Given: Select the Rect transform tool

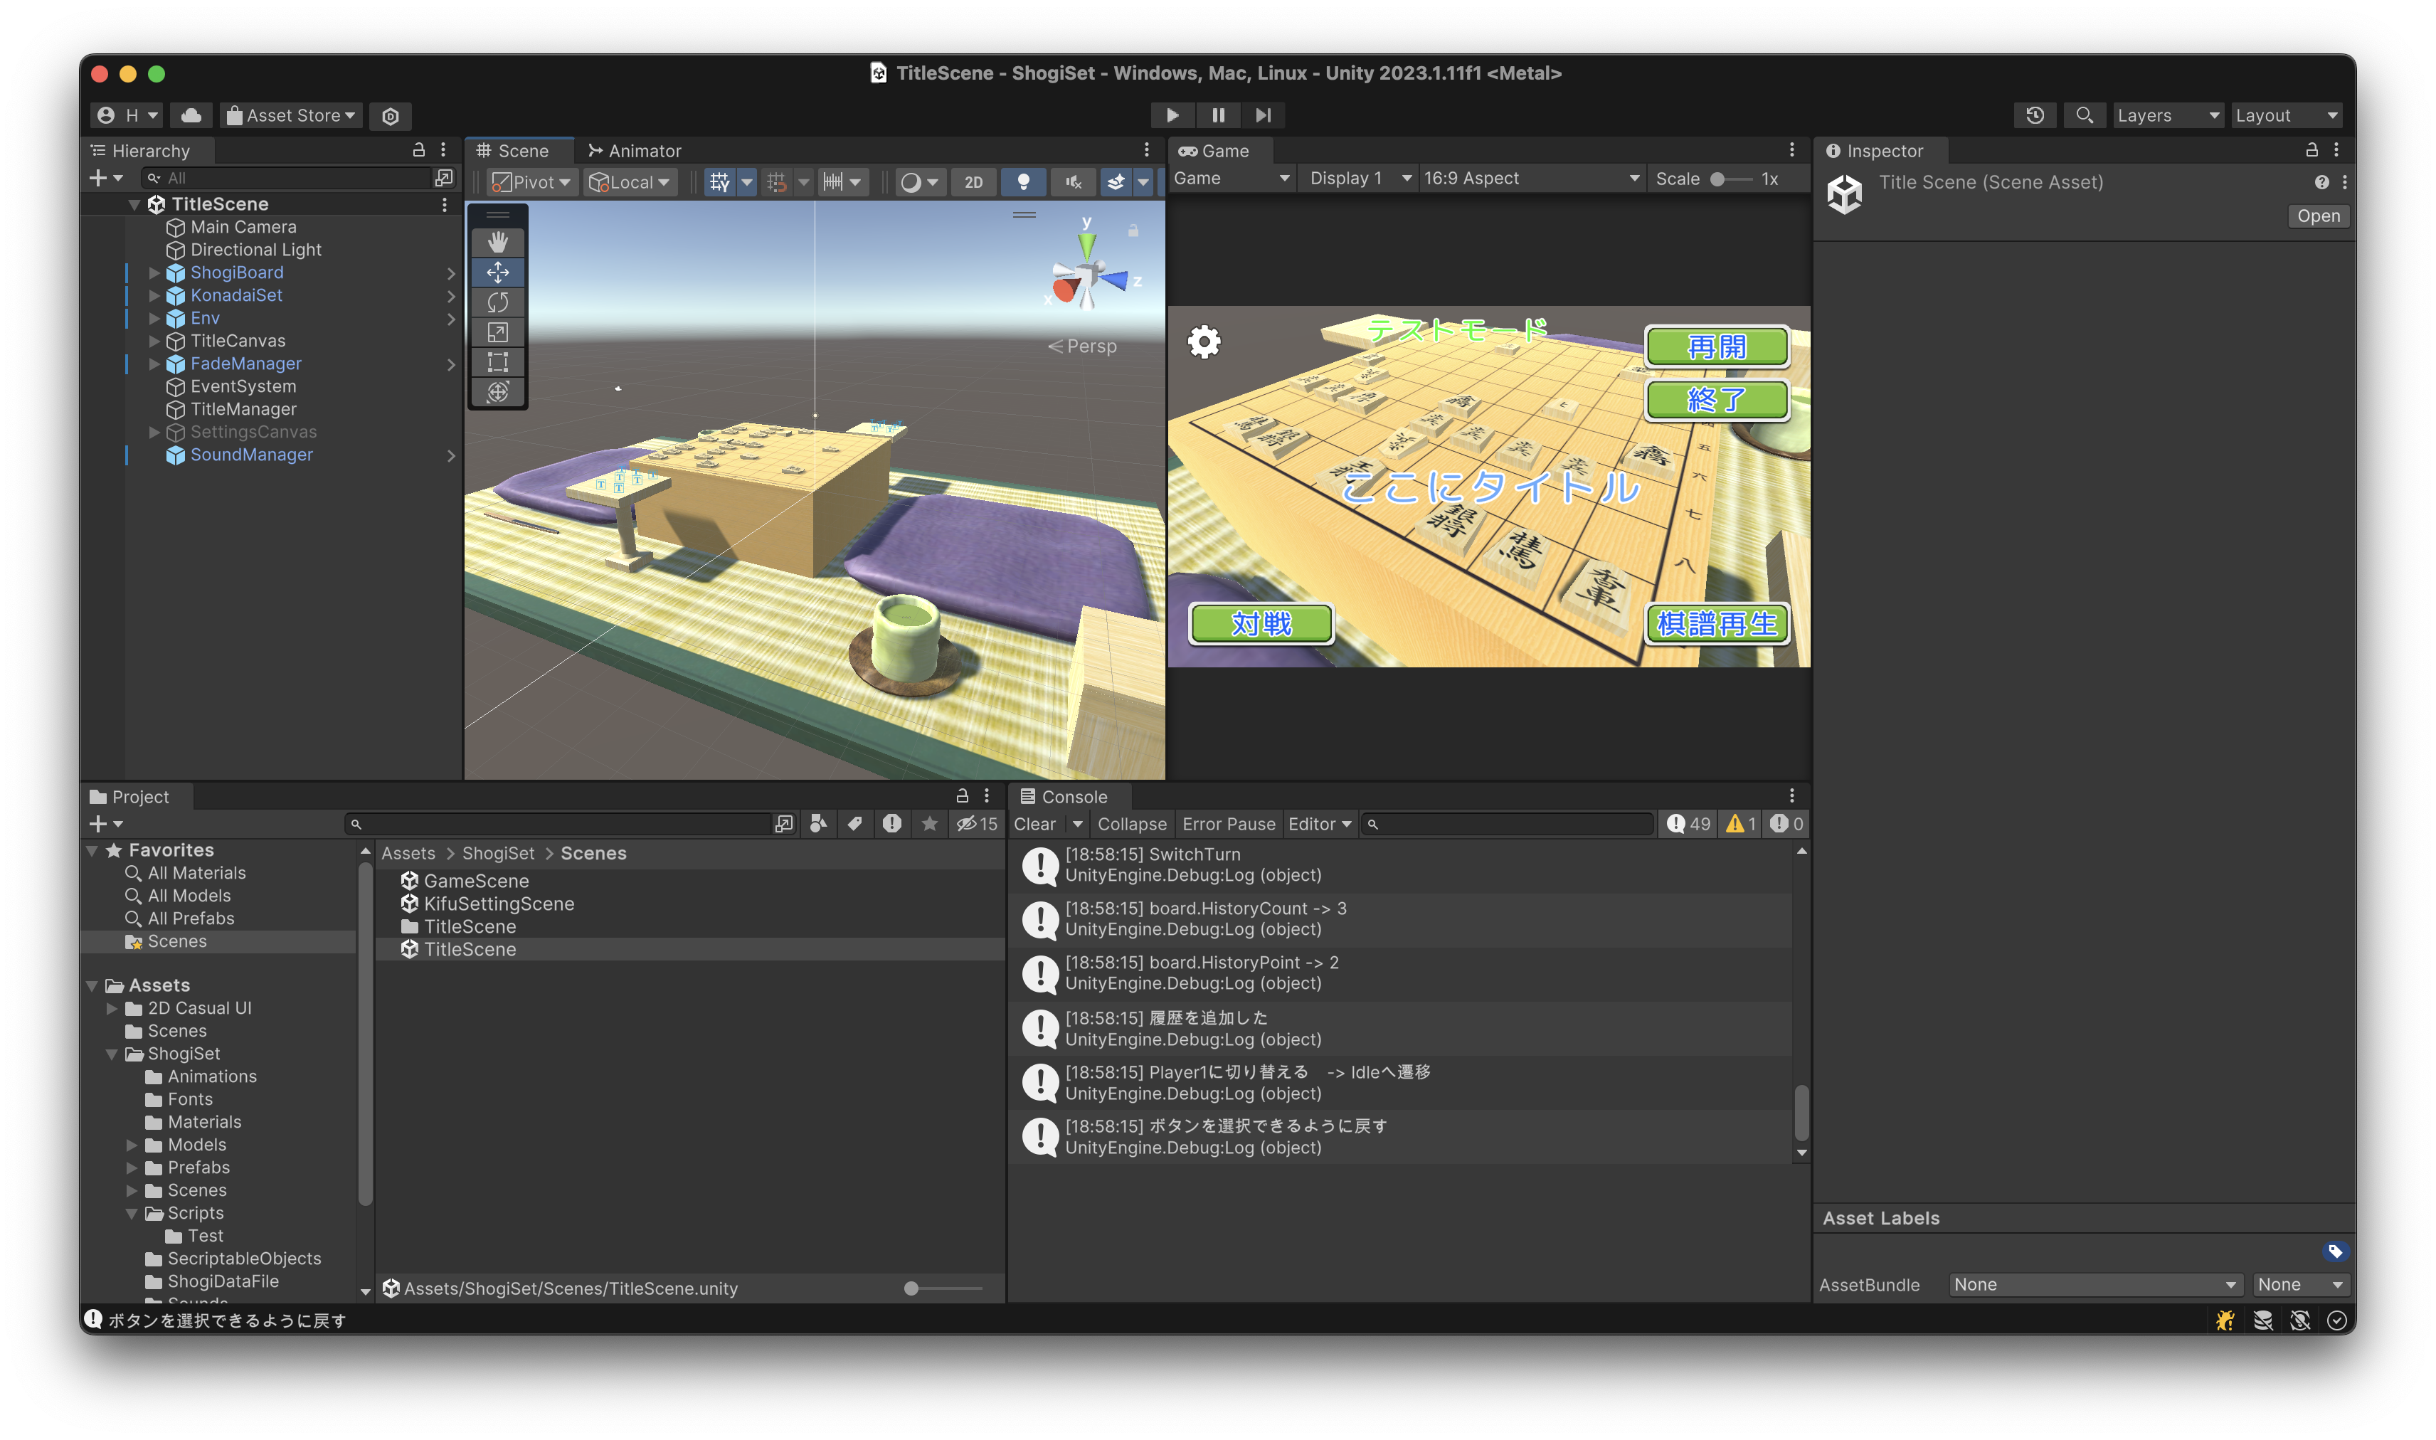Looking at the screenshot, I should (x=498, y=362).
